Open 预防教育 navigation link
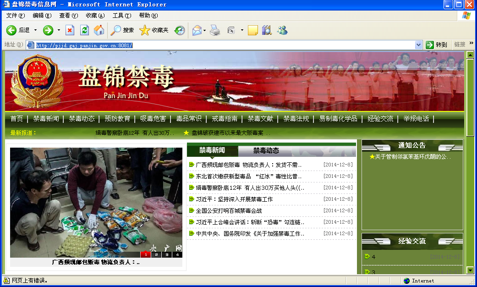 pos(117,119)
